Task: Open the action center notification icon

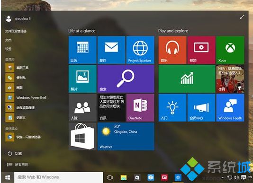Action: click(244, 178)
